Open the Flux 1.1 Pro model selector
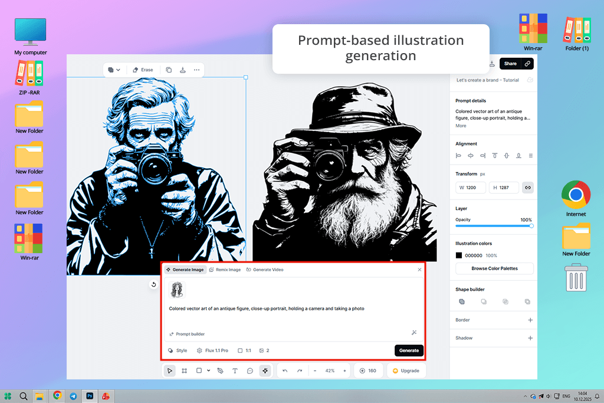Image resolution: width=604 pixels, height=403 pixels. pos(212,350)
